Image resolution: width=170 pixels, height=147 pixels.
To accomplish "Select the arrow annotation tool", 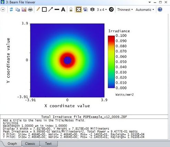I will tap(51, 10).
